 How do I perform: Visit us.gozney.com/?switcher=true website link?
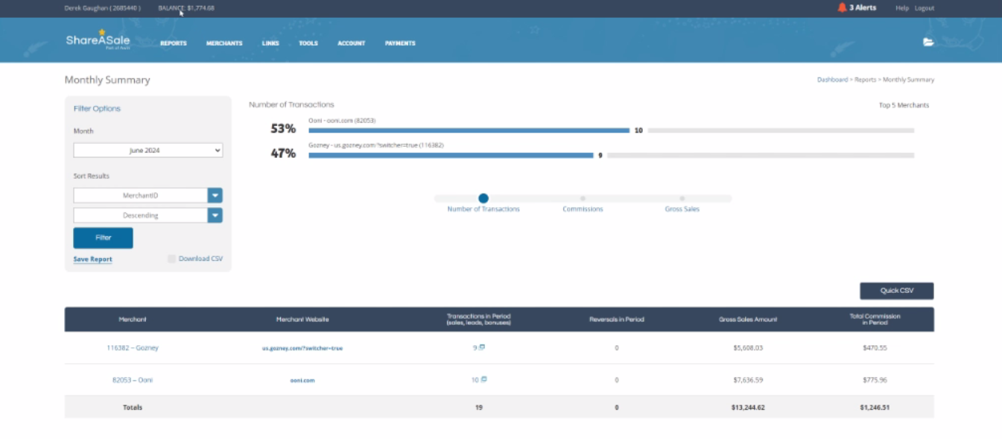pyautogui.click(x=302, y=348)
